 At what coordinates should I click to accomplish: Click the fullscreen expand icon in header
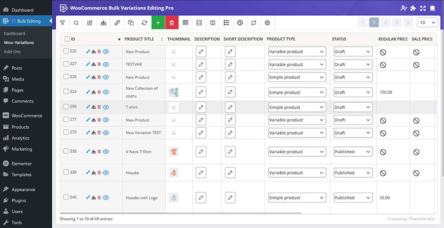[x=423, y=8]
